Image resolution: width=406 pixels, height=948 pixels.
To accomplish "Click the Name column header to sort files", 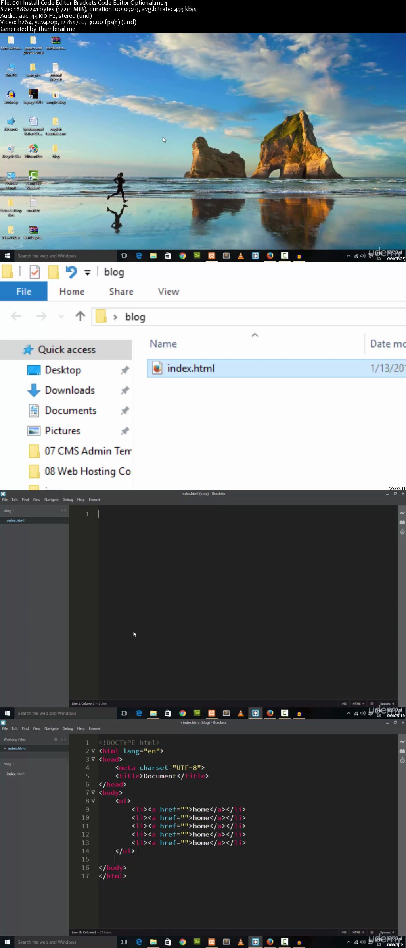I will pos(163,344).
